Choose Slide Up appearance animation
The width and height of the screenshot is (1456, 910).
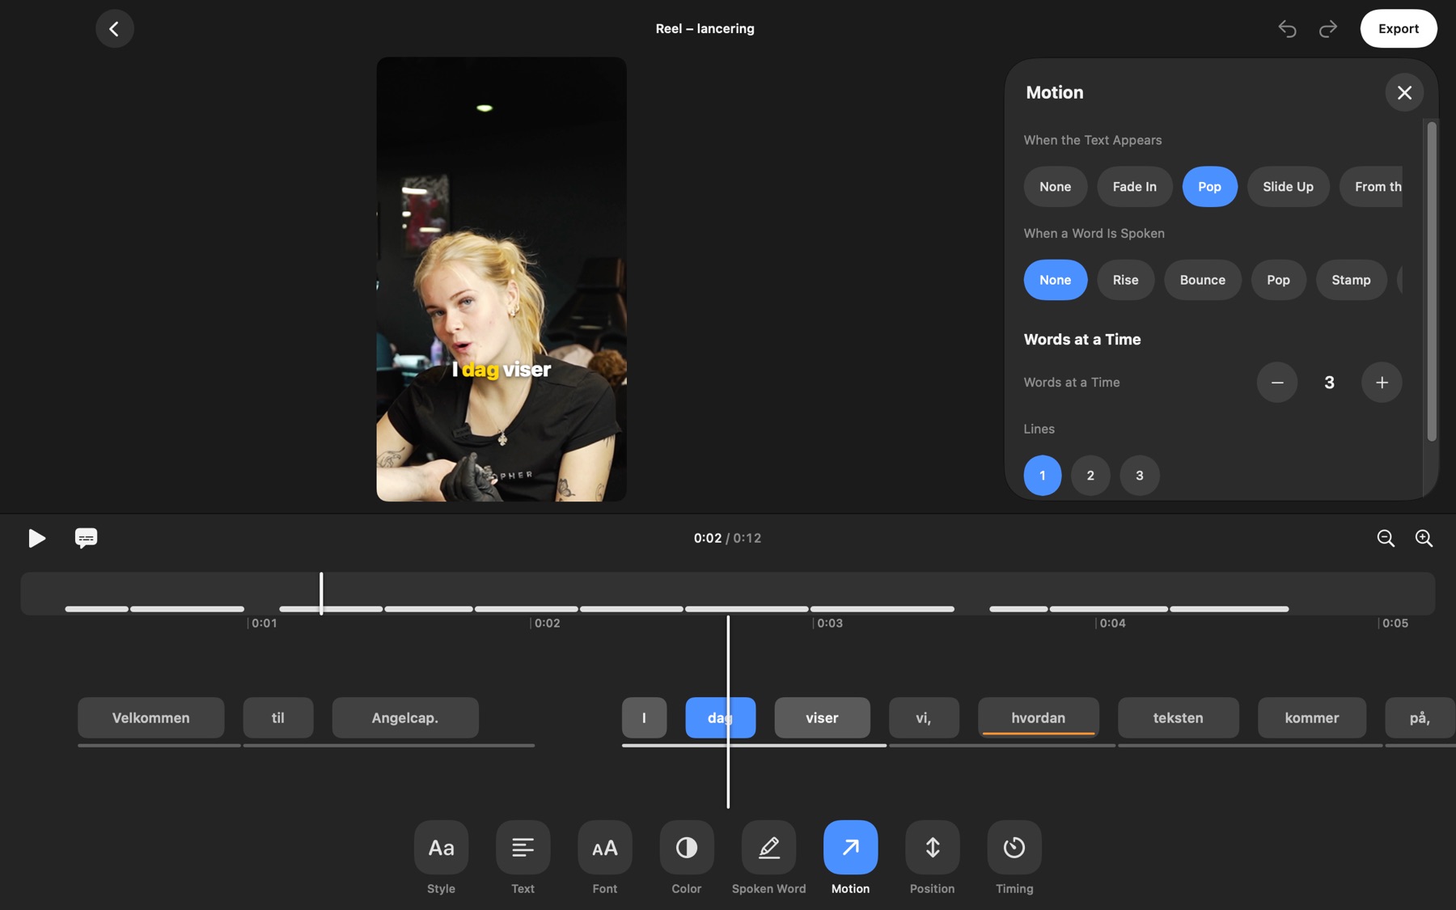click(x=1288, y=187)
